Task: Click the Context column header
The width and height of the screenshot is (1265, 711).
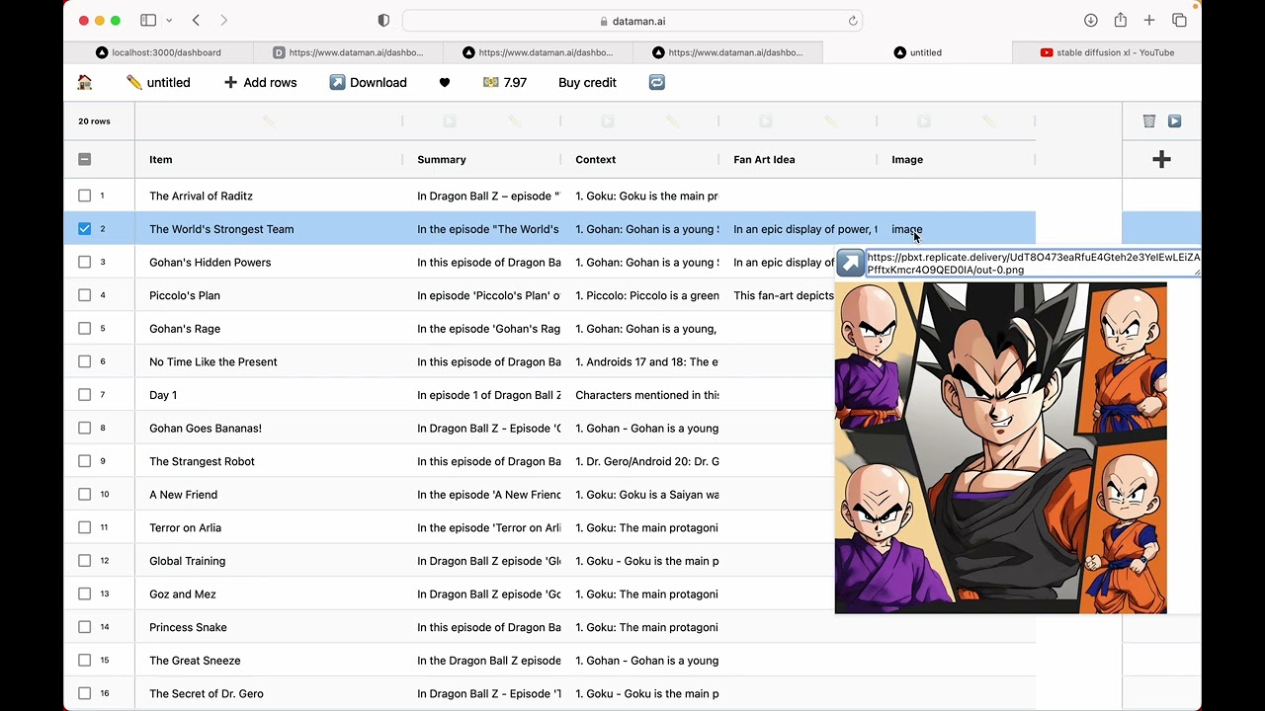Action: pyautogui.click(x=639, y=159)
